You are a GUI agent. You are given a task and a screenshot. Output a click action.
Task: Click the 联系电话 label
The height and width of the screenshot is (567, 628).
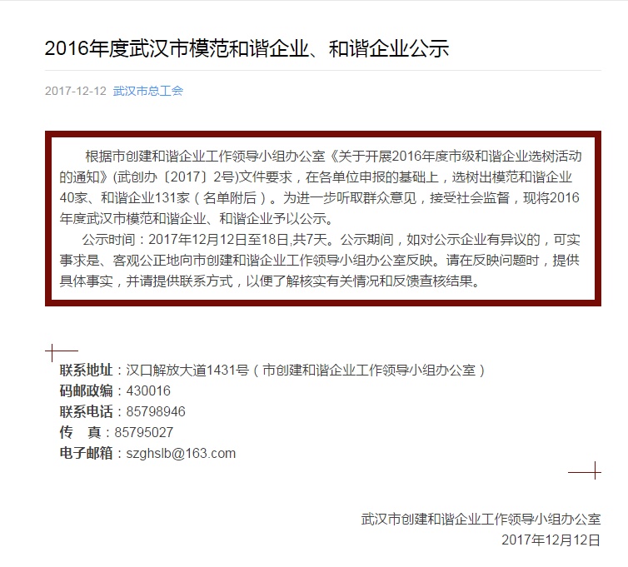click(86, 411)
